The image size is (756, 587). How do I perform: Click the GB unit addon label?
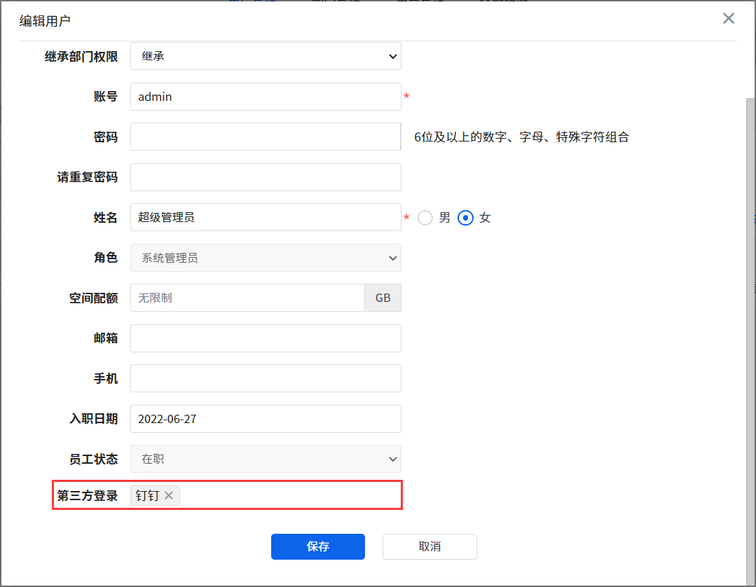pyautogui.click(x=383, y=298)
